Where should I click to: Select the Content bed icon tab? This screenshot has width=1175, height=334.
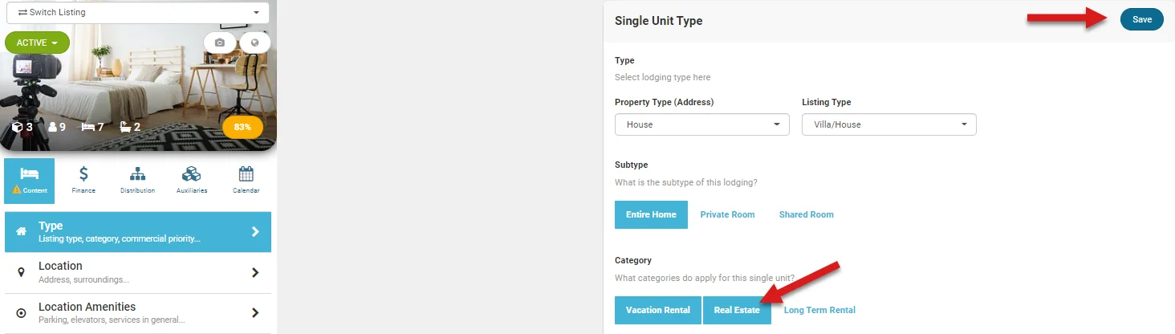(30, 180)
